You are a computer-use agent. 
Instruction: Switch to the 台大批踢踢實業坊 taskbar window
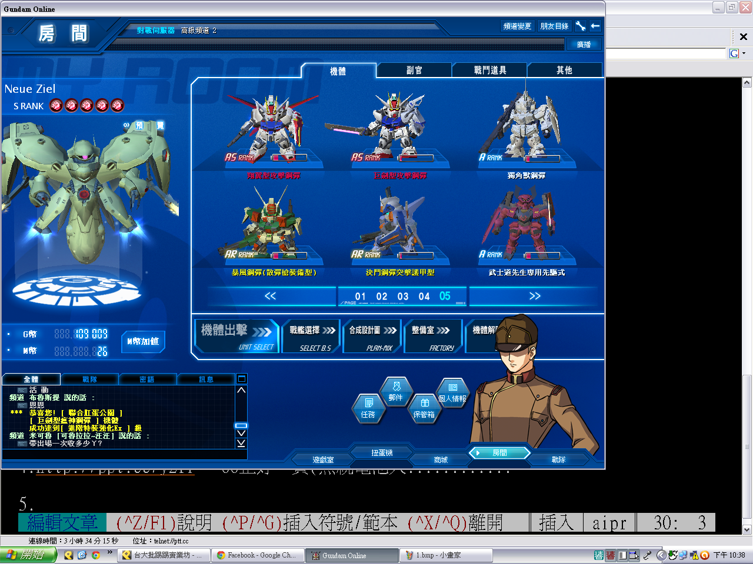click(x=164, y=555)
